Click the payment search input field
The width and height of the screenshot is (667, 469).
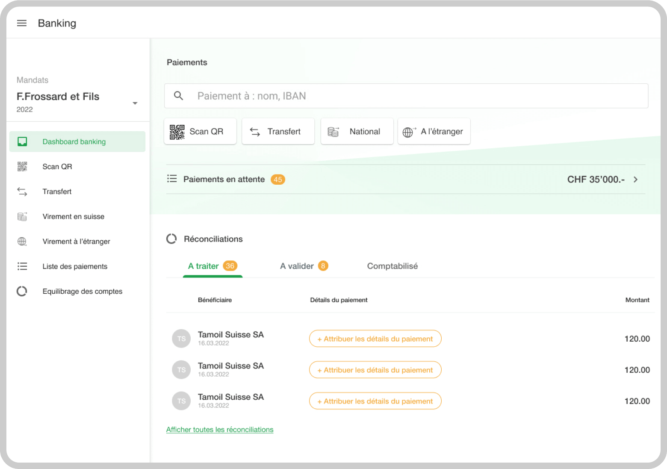tap(342, 96)
